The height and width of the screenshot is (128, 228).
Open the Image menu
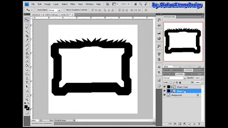pyautogui.click(x=47, y=4)
